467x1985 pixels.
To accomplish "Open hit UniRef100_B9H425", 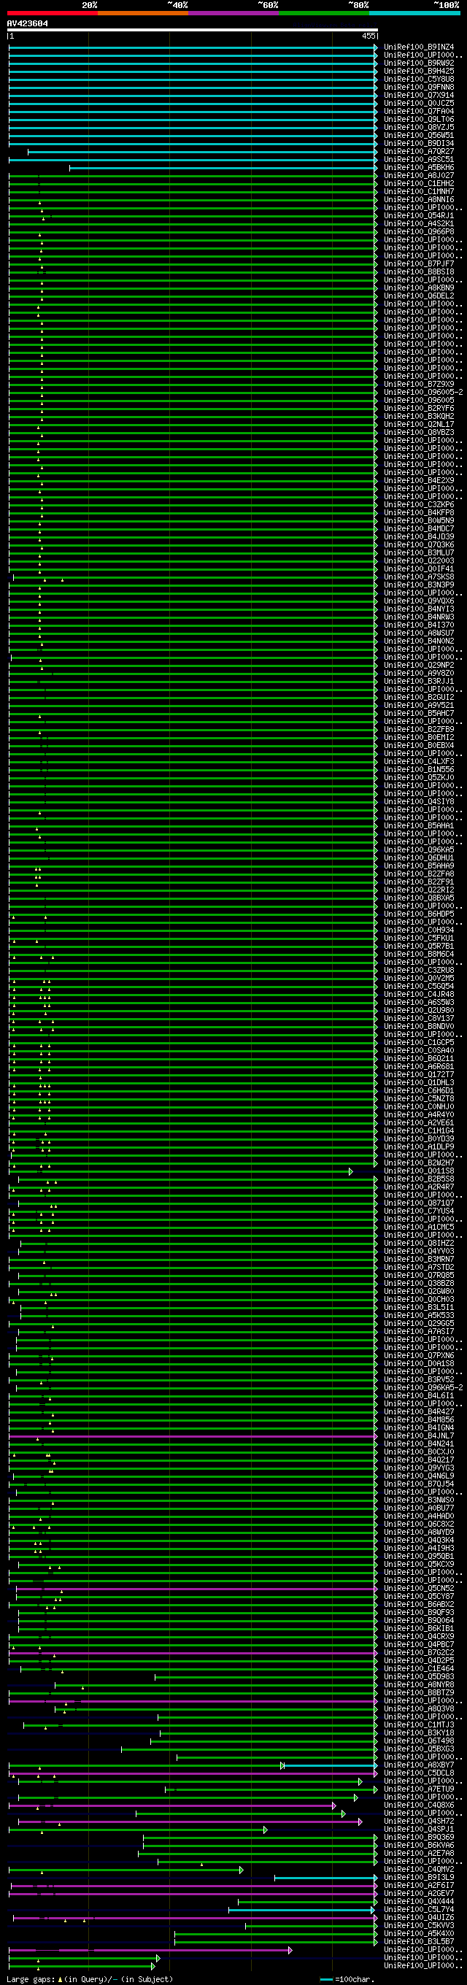I will (420, 71).
